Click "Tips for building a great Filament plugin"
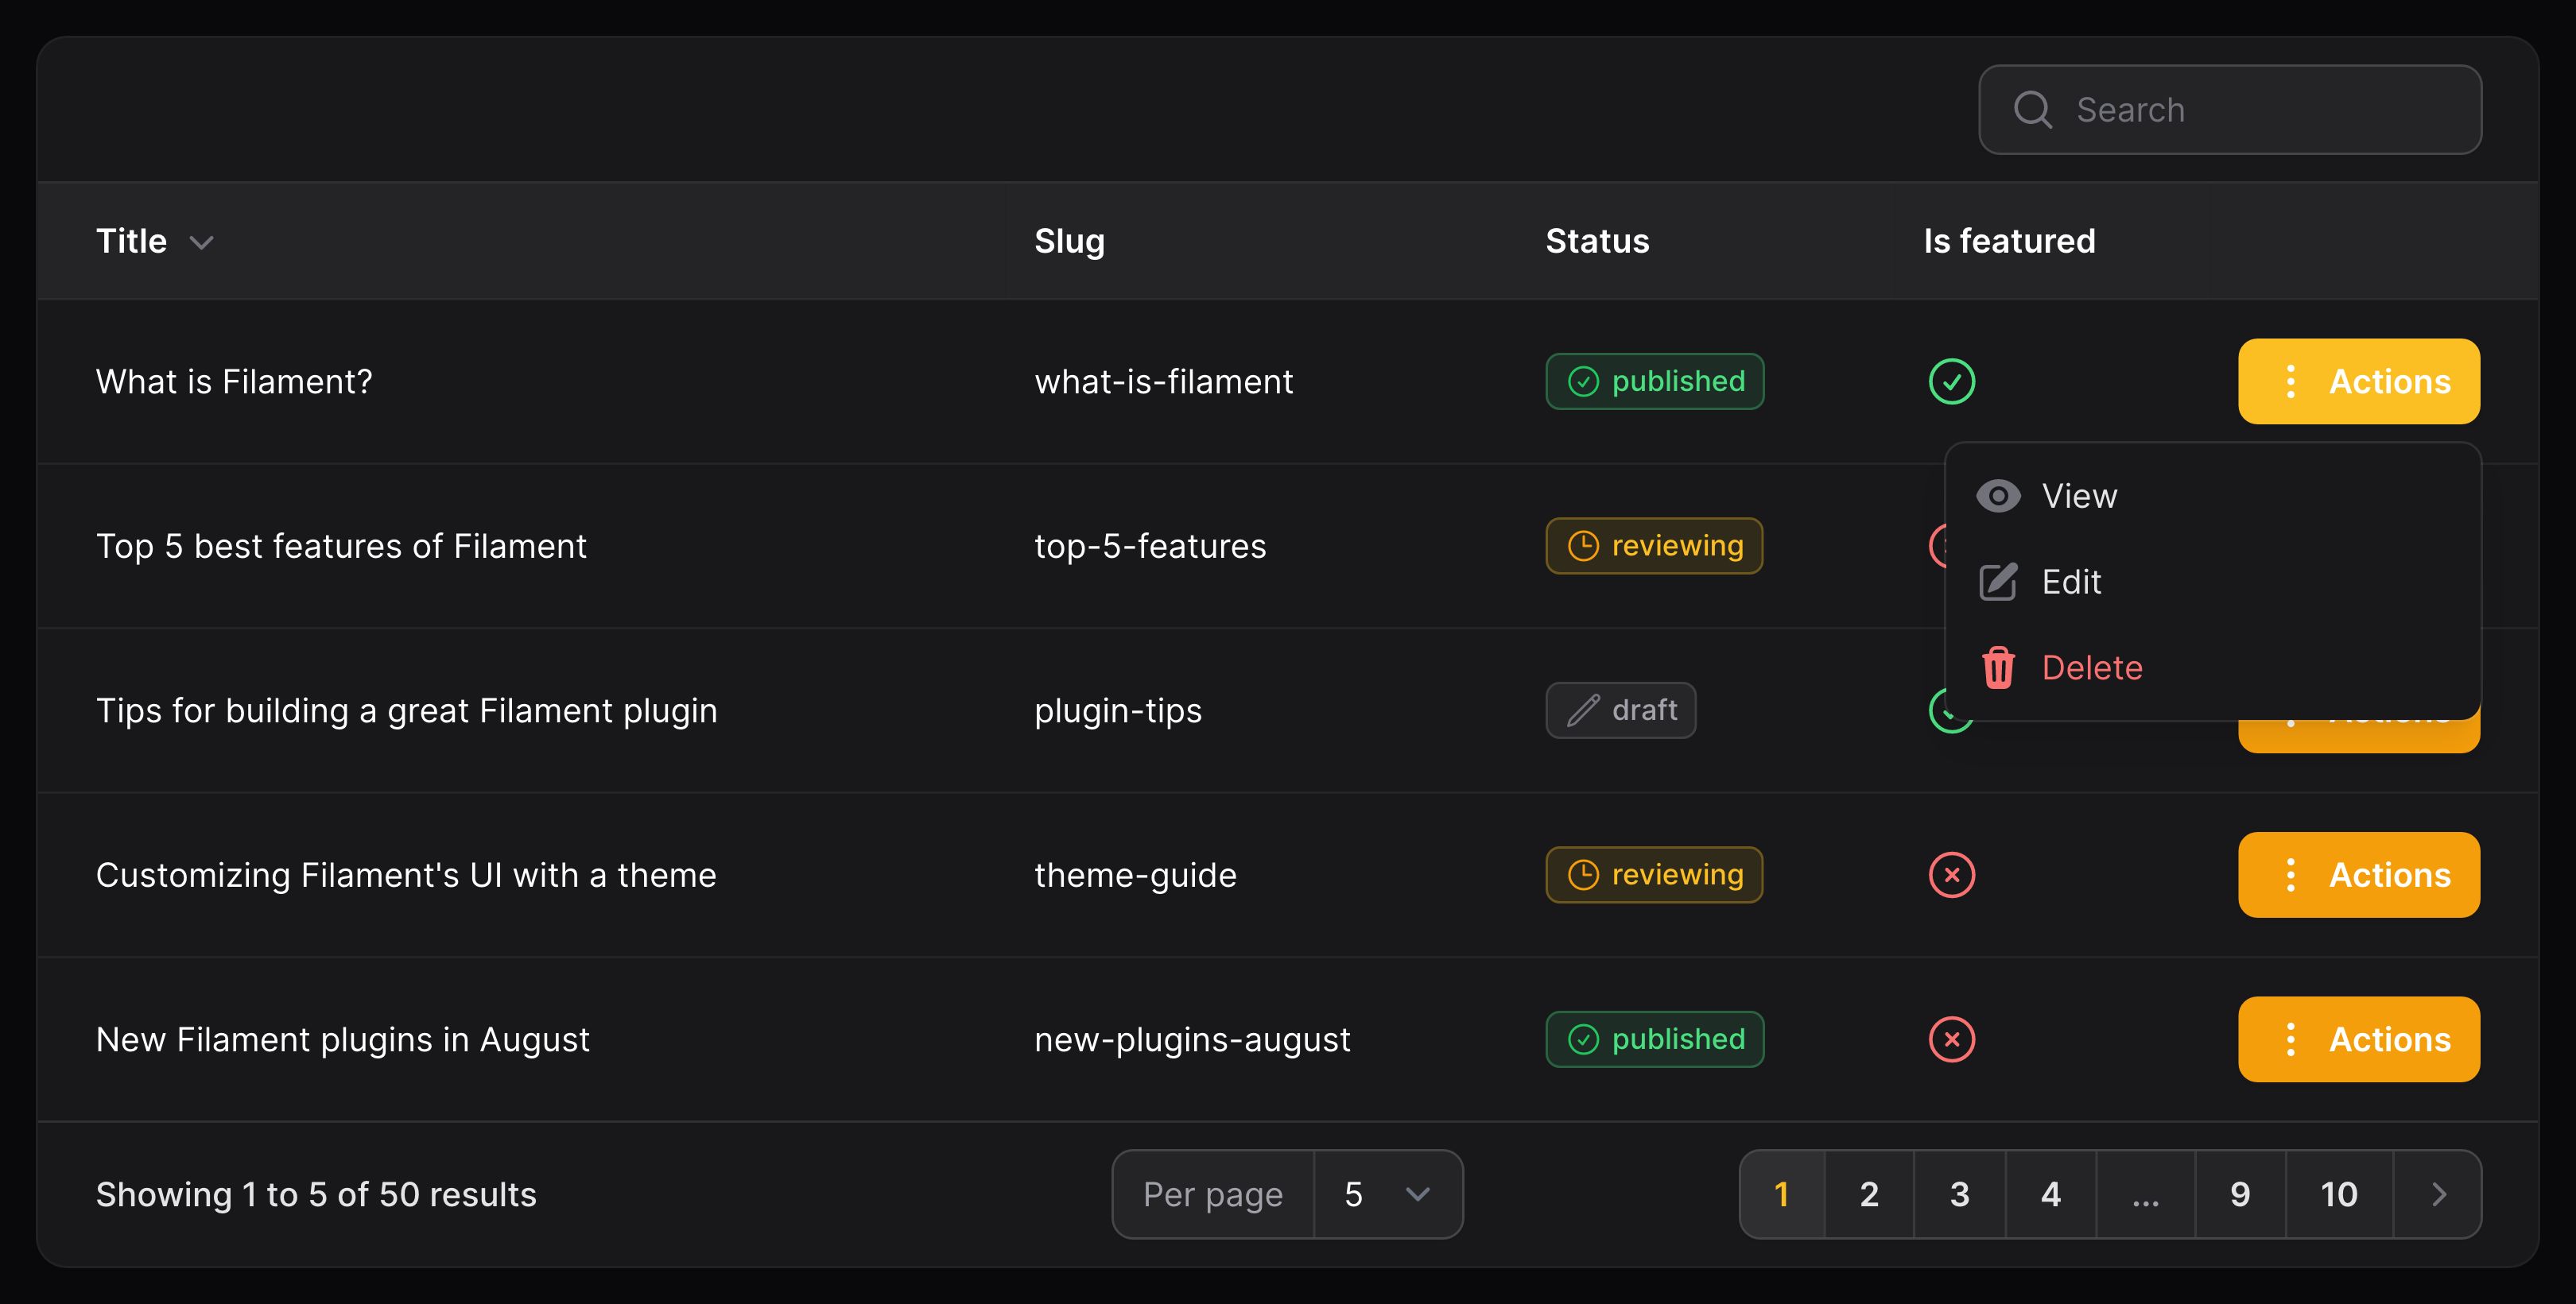 tap(407, 710)
